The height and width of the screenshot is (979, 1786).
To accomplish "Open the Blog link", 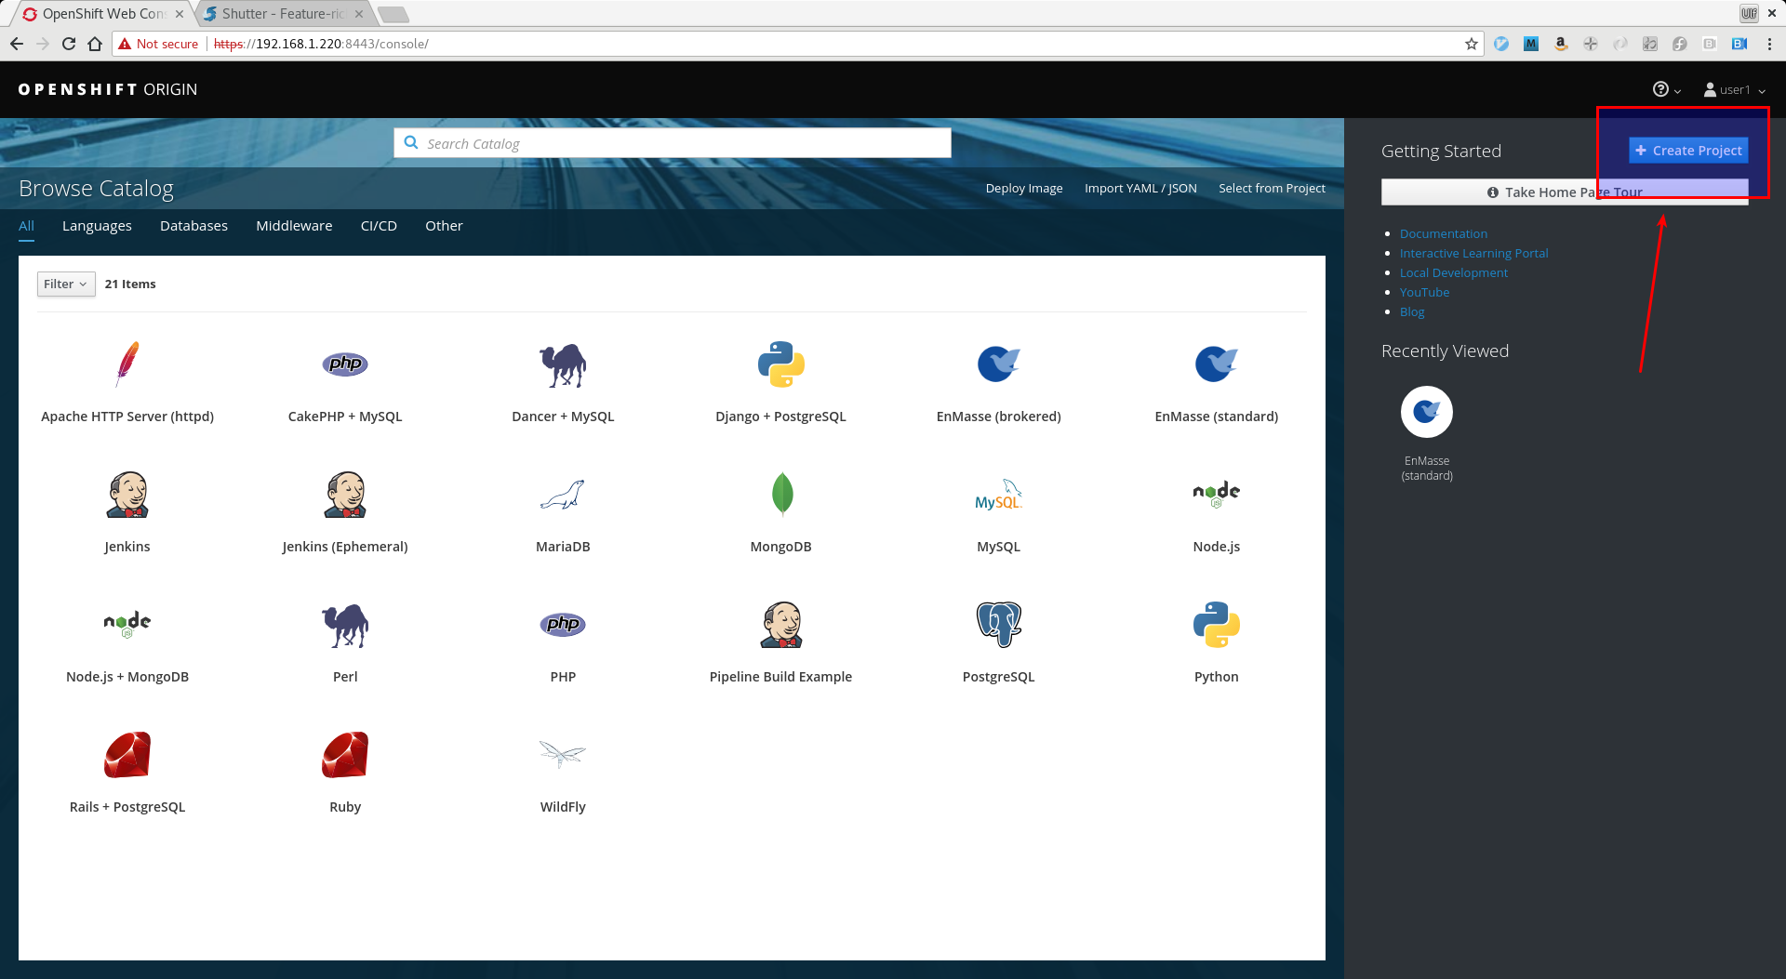I will [1412, 312].
